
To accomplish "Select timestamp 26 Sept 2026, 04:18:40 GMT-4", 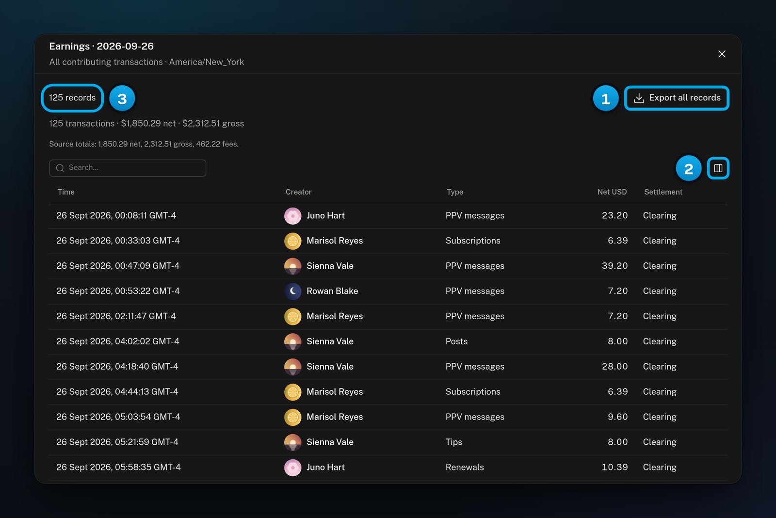I will pos(117,367).
